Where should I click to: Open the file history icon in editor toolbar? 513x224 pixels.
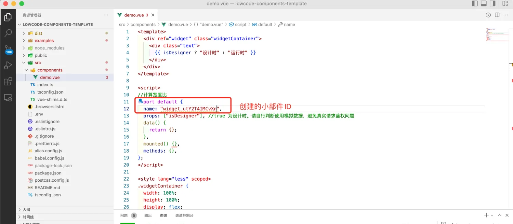(x=488, y=15)
